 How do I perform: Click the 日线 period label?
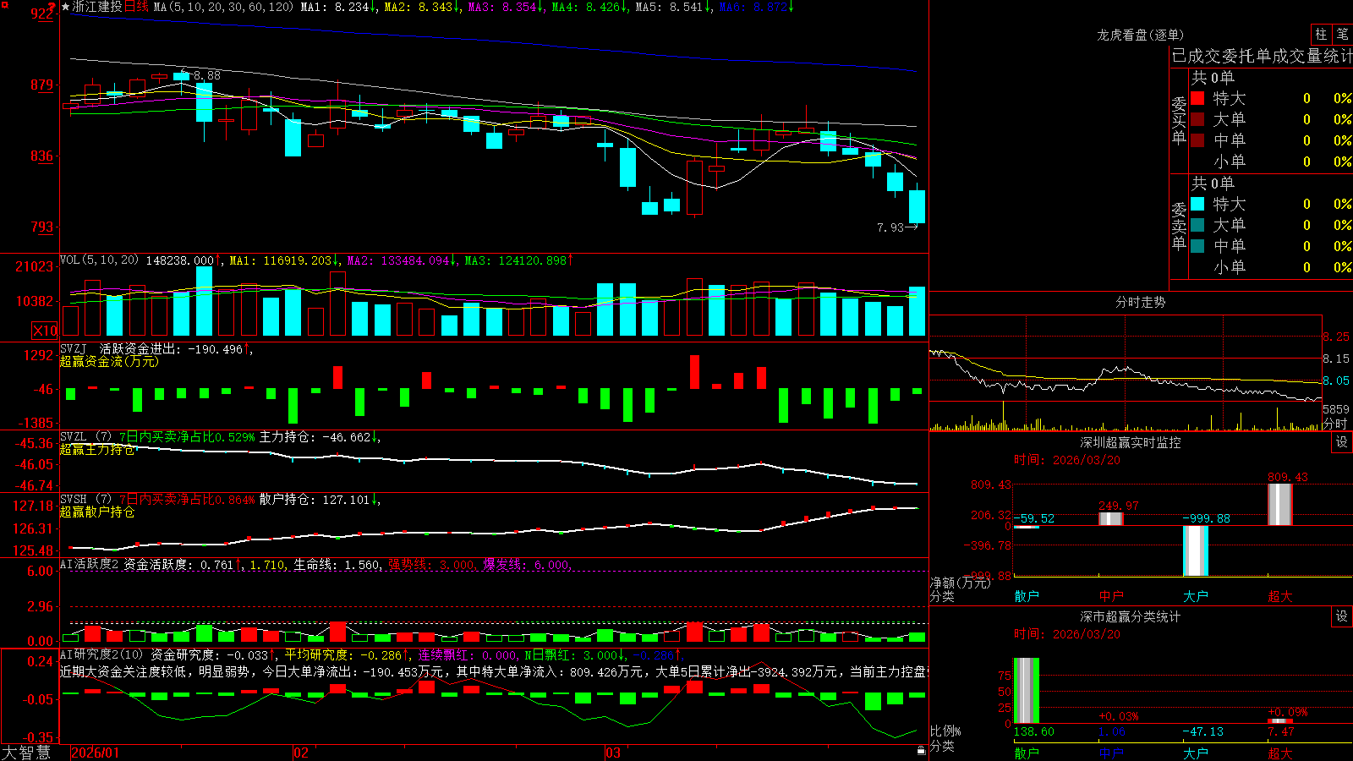point(136,7)
